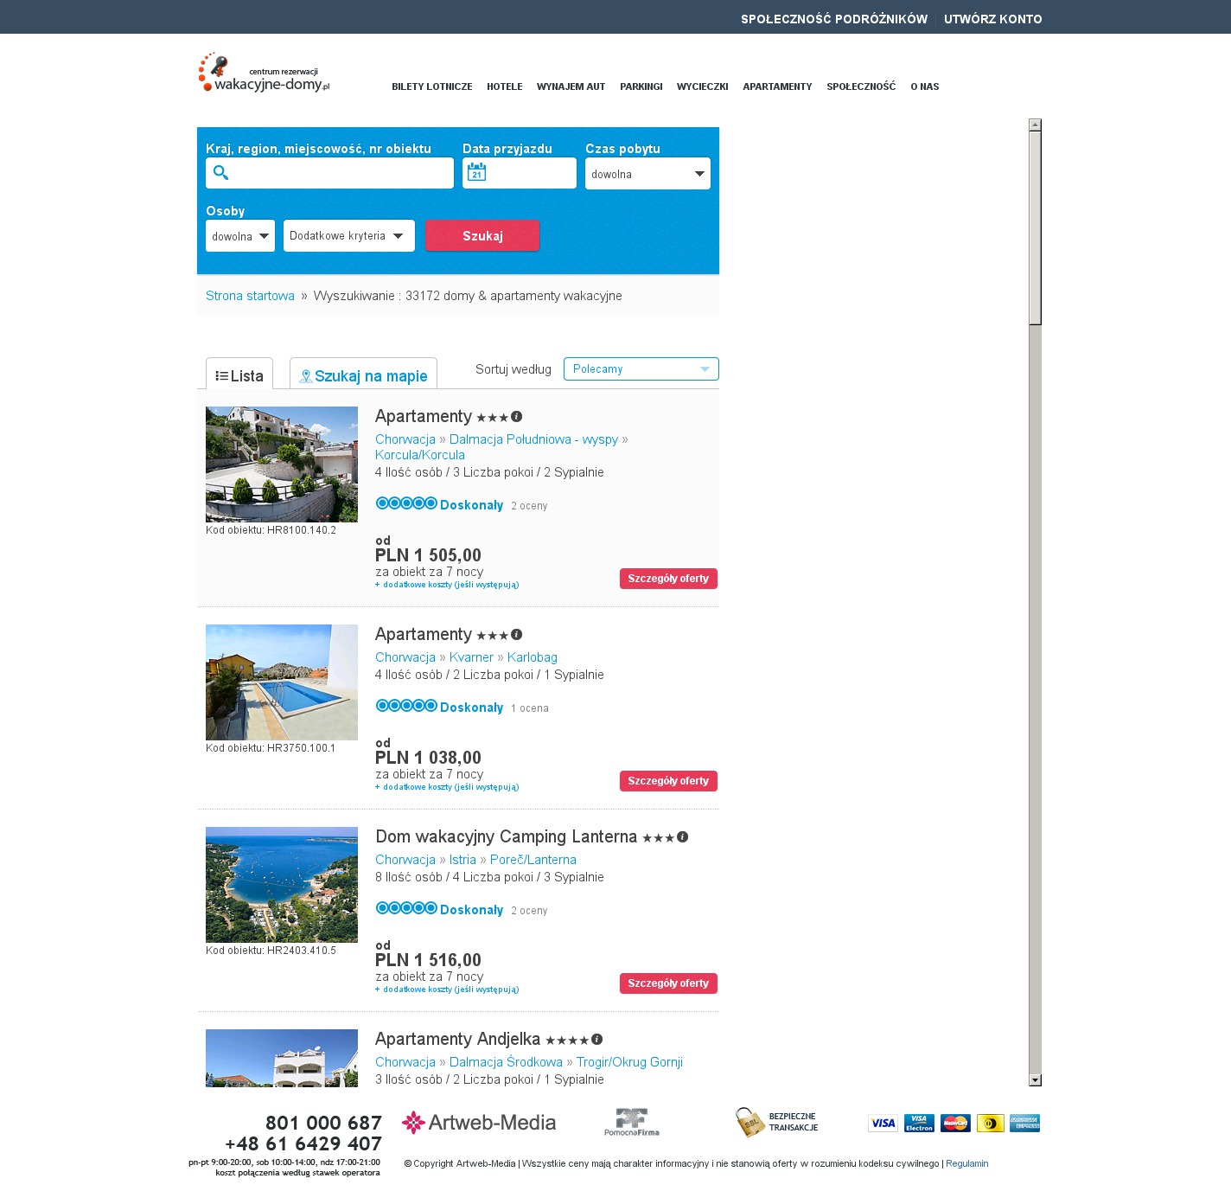Viewport: 1231px width, 1204px height.
Task: Click the PomocnaFirma logo
Action: click(x=632, y=1122)
